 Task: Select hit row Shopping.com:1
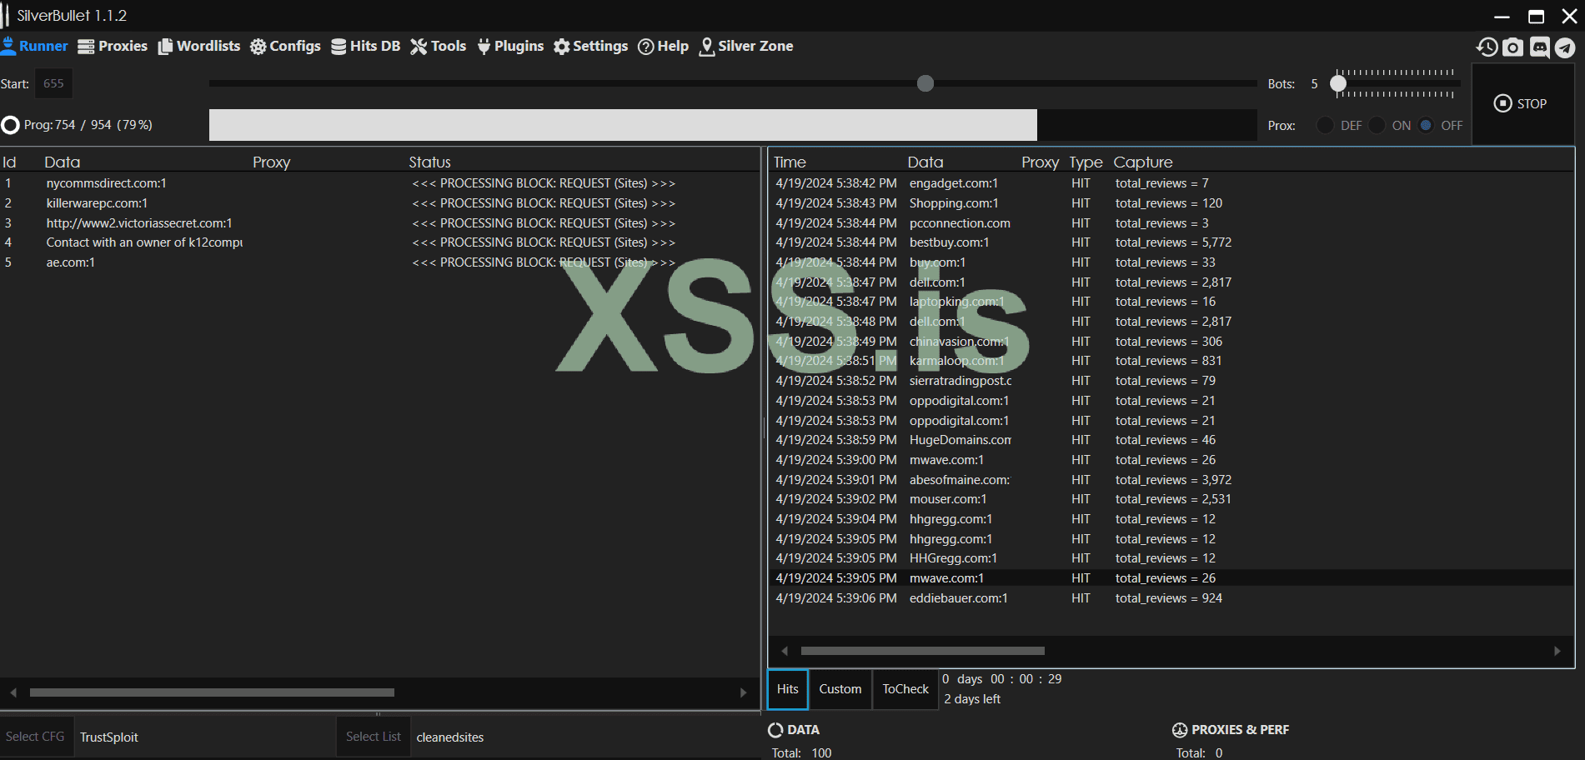[1171, 203]
